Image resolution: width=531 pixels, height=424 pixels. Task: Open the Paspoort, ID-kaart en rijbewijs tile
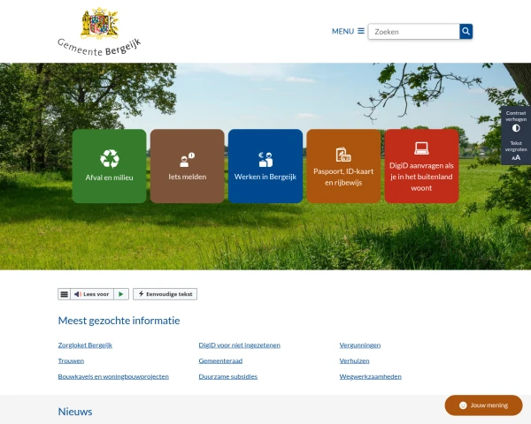click(343, 166)
